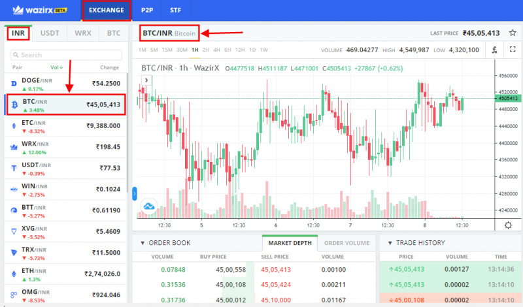Set chart interval to 5M

tap(154, 50)
